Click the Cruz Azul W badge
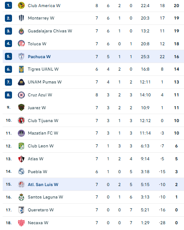The image size is (184, 230). coord(21,95)
